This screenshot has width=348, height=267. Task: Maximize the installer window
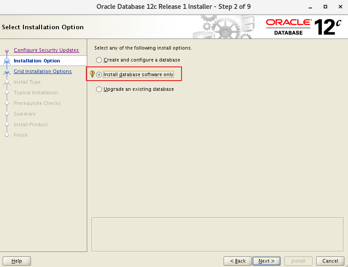(325, 7)
